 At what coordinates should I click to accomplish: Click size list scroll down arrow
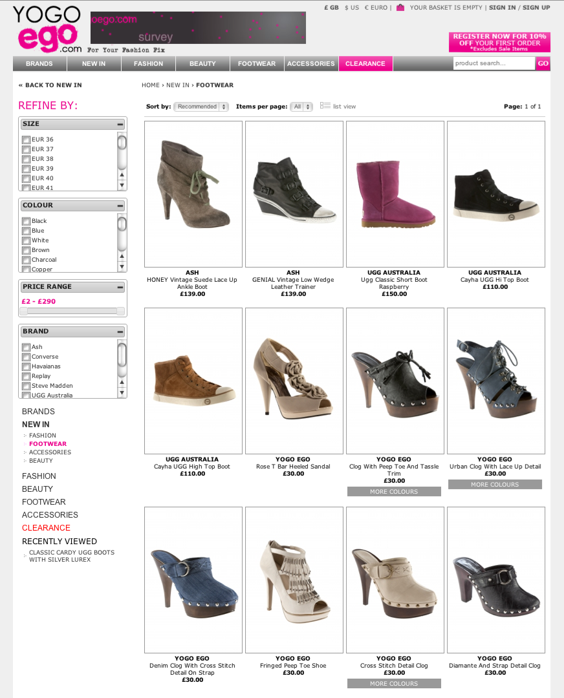pyautogui.click(x=122, y=185)
